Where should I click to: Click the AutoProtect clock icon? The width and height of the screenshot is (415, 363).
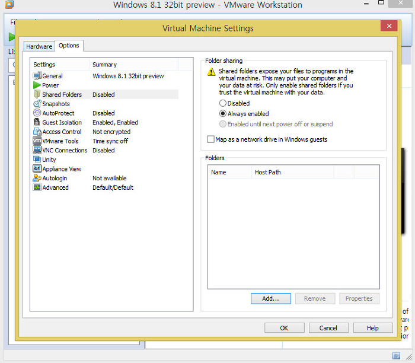click(x=37, y=113)
